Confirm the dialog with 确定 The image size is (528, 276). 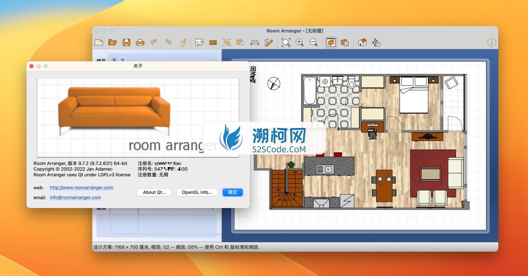233,192
